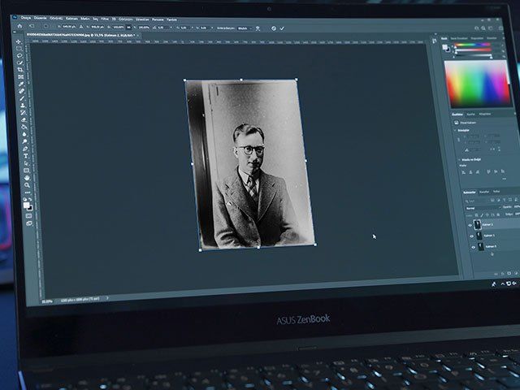Image resolution: width=520 pixels, height=390 pixels.
Task: Open status bar info arrow menu
Action: 107,298
